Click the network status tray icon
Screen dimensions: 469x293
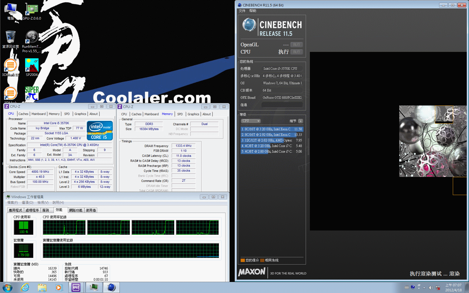[x=438, y=288]
